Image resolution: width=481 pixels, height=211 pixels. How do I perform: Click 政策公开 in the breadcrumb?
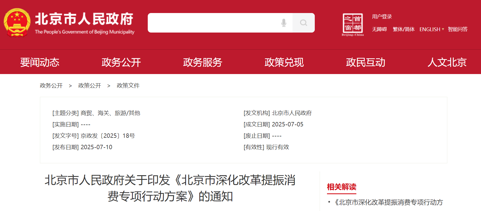point(90,86)
